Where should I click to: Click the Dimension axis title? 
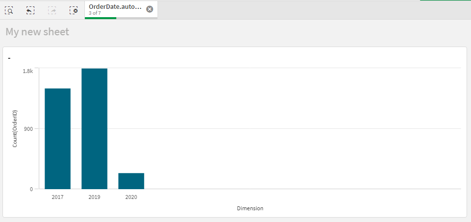coord(250,208)
